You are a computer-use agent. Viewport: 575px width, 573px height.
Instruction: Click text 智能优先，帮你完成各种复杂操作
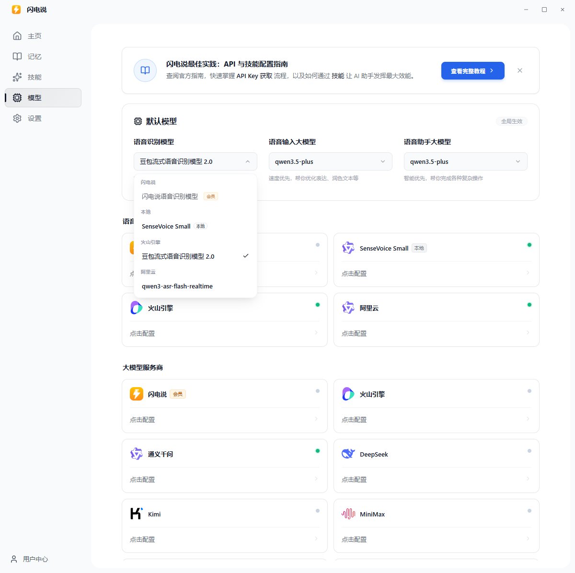(443, 178)
